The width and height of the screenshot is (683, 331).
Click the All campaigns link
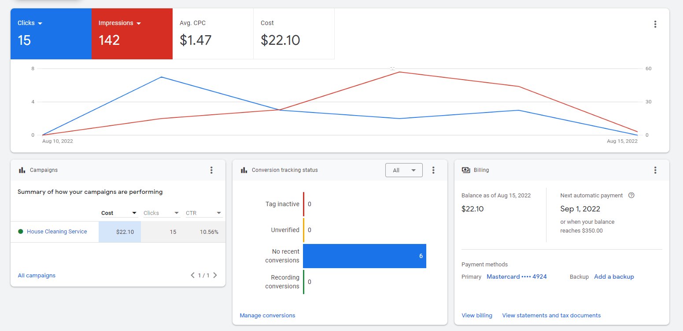[37, 276]
